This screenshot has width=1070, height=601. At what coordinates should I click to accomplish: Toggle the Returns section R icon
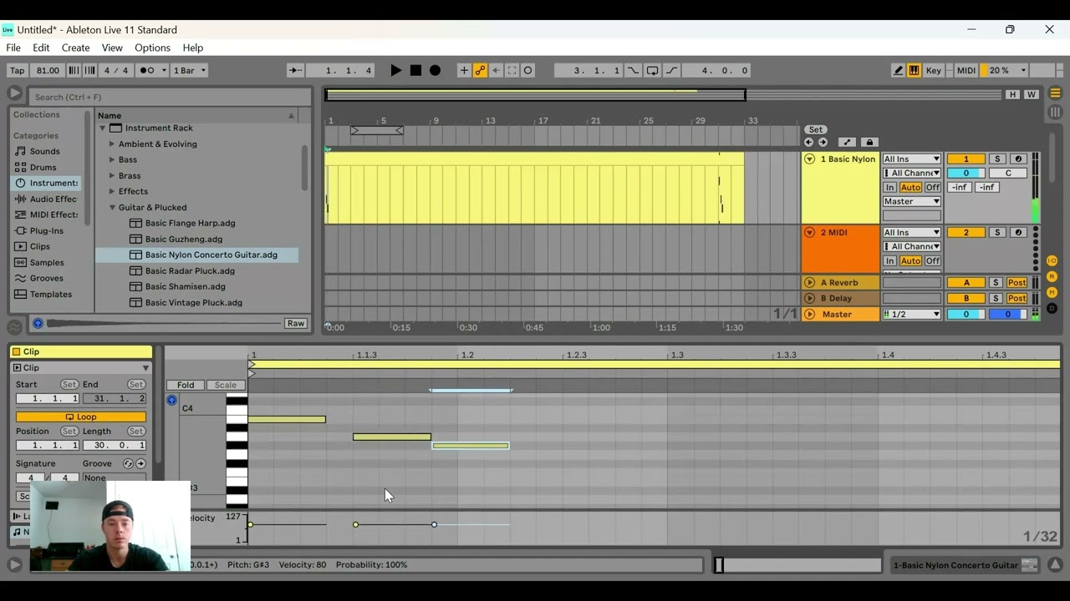click(1052, 276)
